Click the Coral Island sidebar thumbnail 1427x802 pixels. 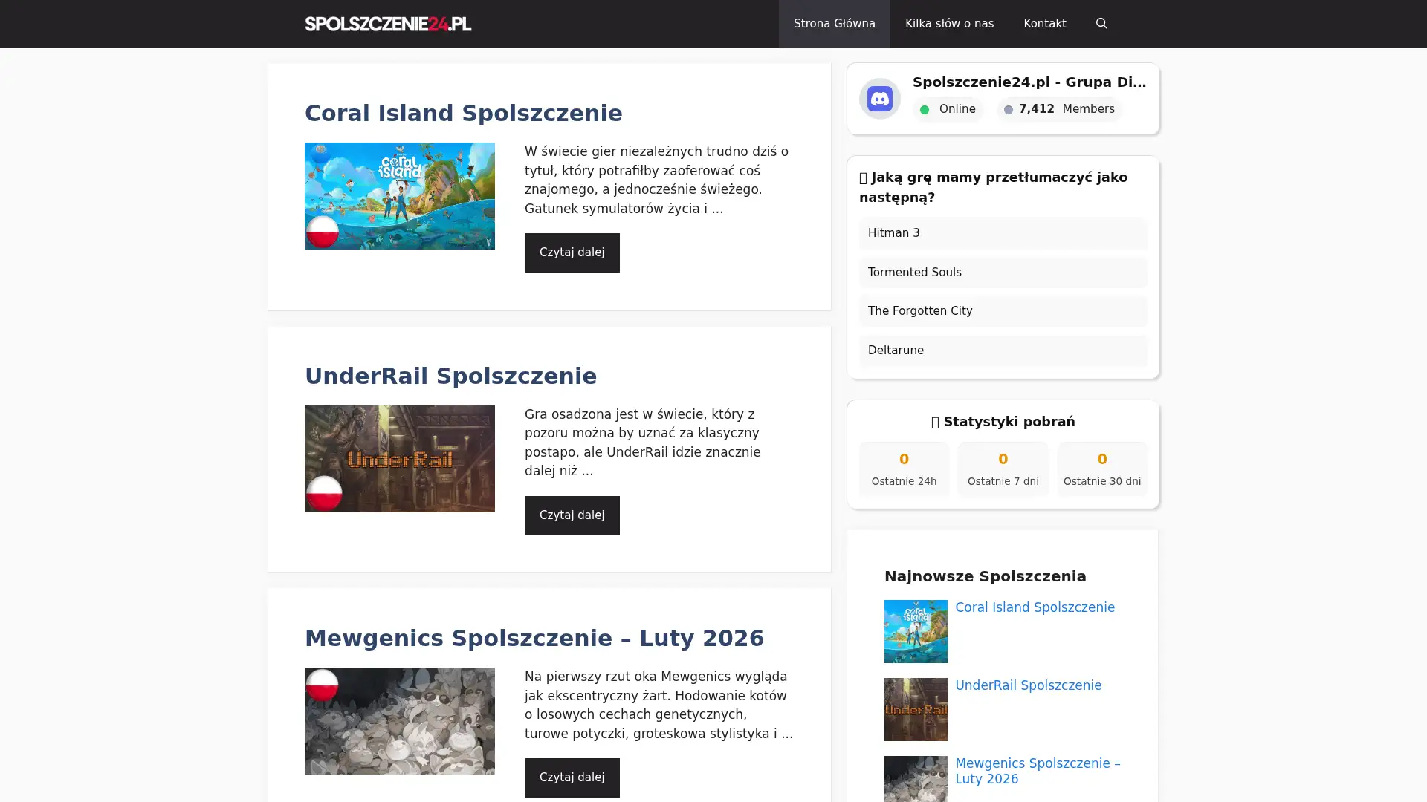pos(915,631)
